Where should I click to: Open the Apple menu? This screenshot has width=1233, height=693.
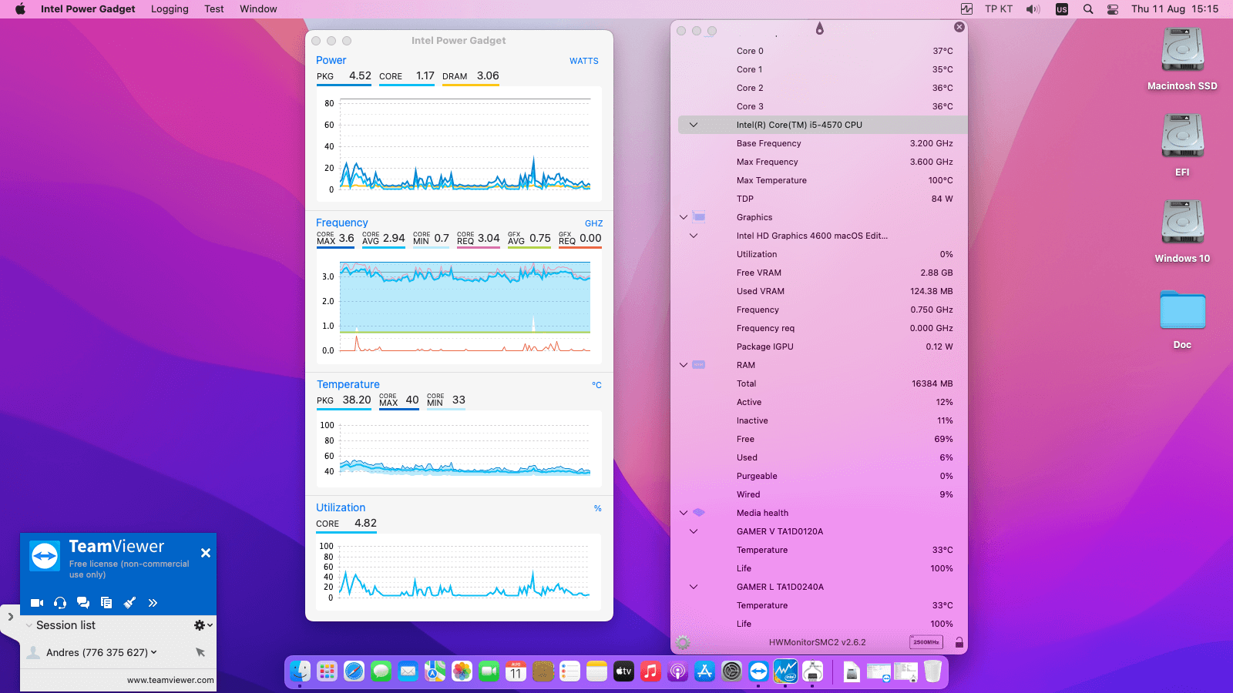20,9
